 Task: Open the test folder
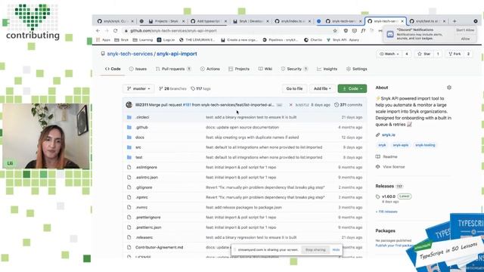pos(139,158)
